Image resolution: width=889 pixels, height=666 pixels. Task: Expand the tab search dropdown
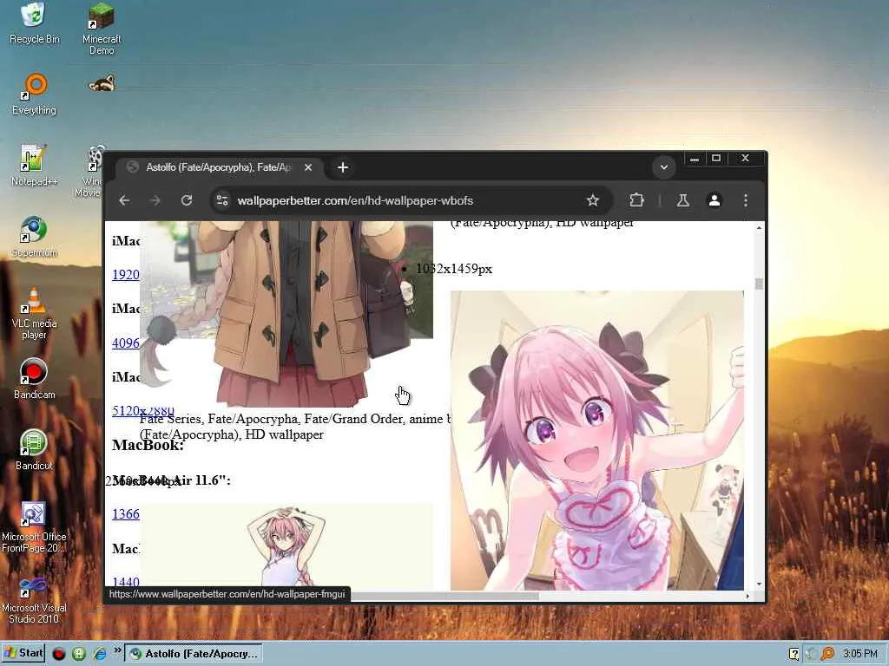coord(664,167)
